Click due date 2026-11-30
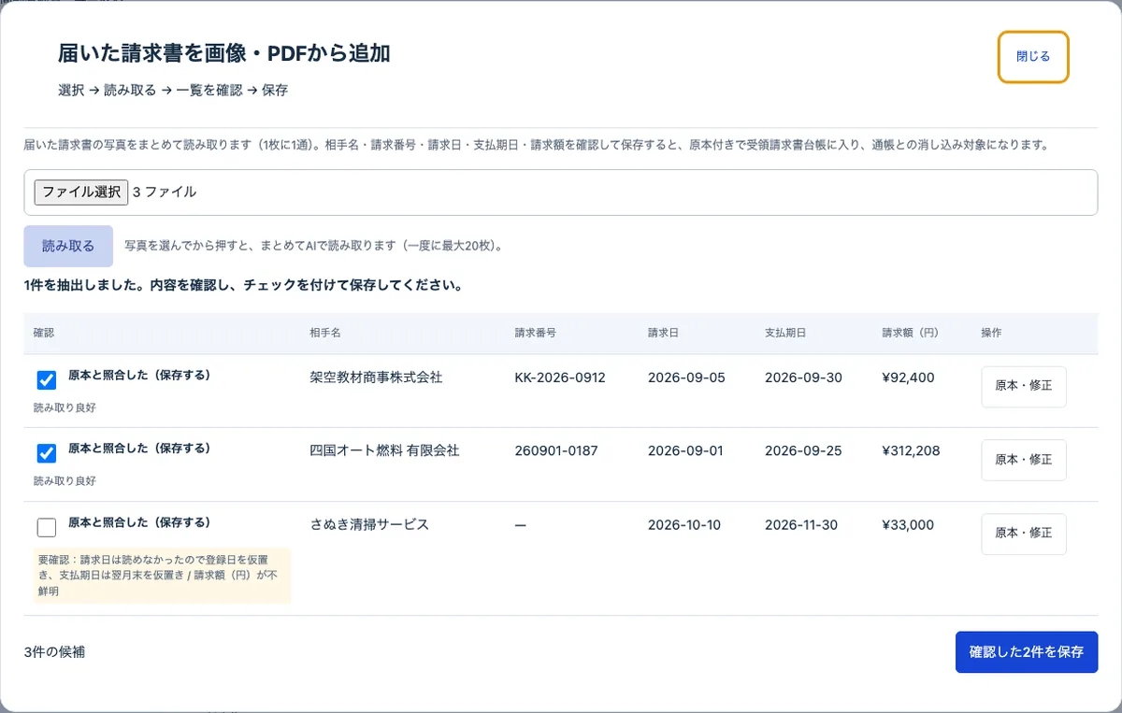 [x=803, y=524]
